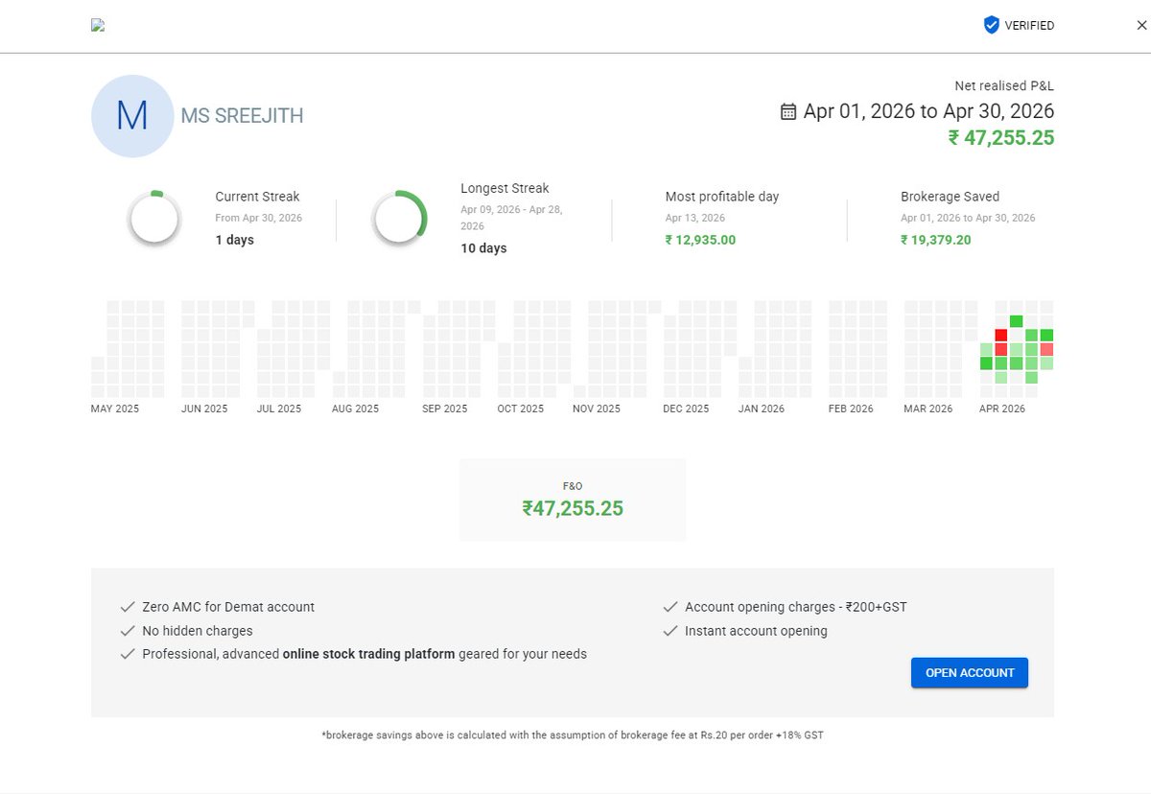Image resolution: width=1151 pixels, height=794 pixels.
Task: Click the OPEN ACCOUNT button
Action: pos(970,672)
